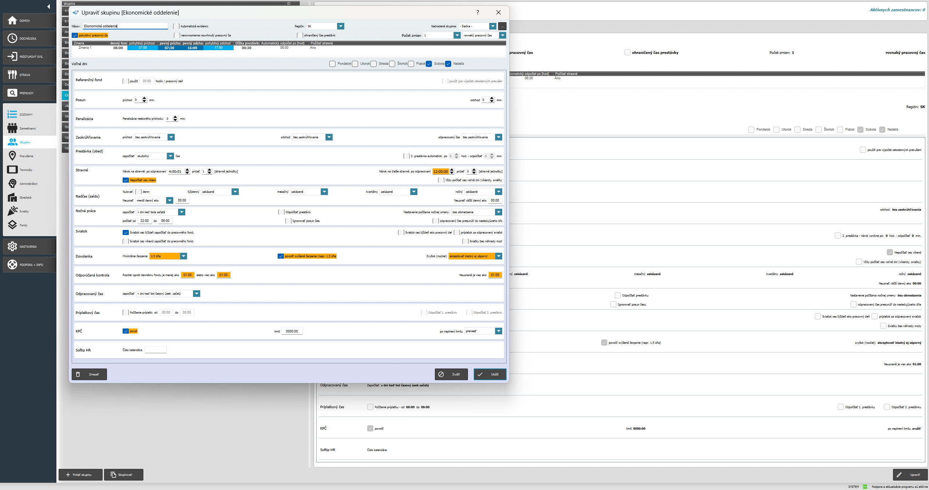
Task: Uncheck Sobota in Voľné dni
Action: (x=429, y=64)
